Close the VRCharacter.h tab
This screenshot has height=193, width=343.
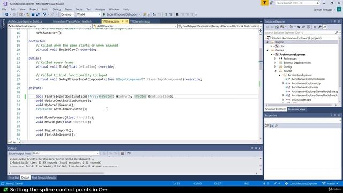pyautogui.click(x=126, y=21)
